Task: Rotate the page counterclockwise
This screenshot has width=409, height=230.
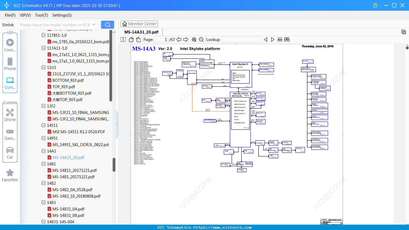Action: pyautogui.click(x=131, y=40)
